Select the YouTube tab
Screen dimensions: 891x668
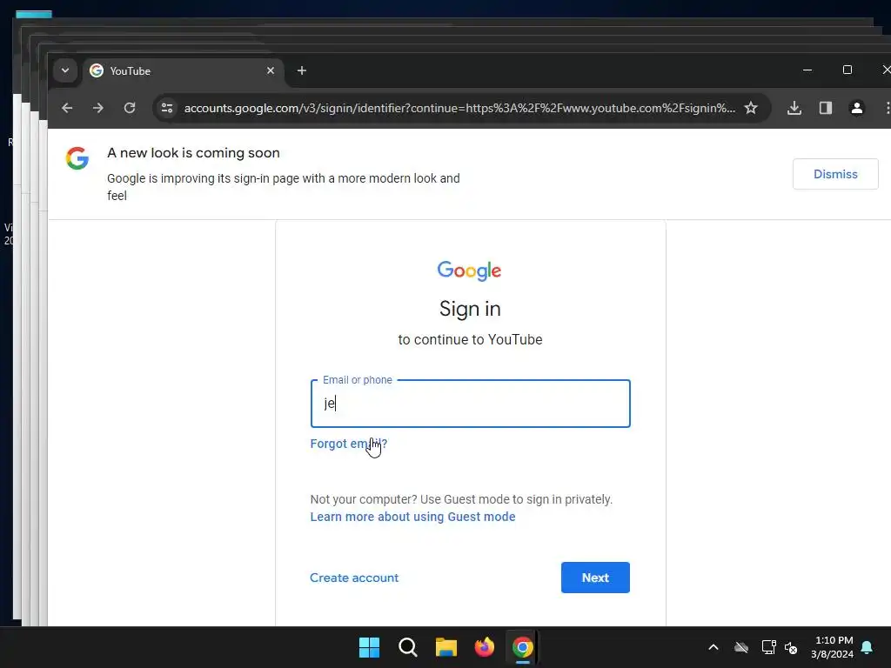click(x=182, y=71)
